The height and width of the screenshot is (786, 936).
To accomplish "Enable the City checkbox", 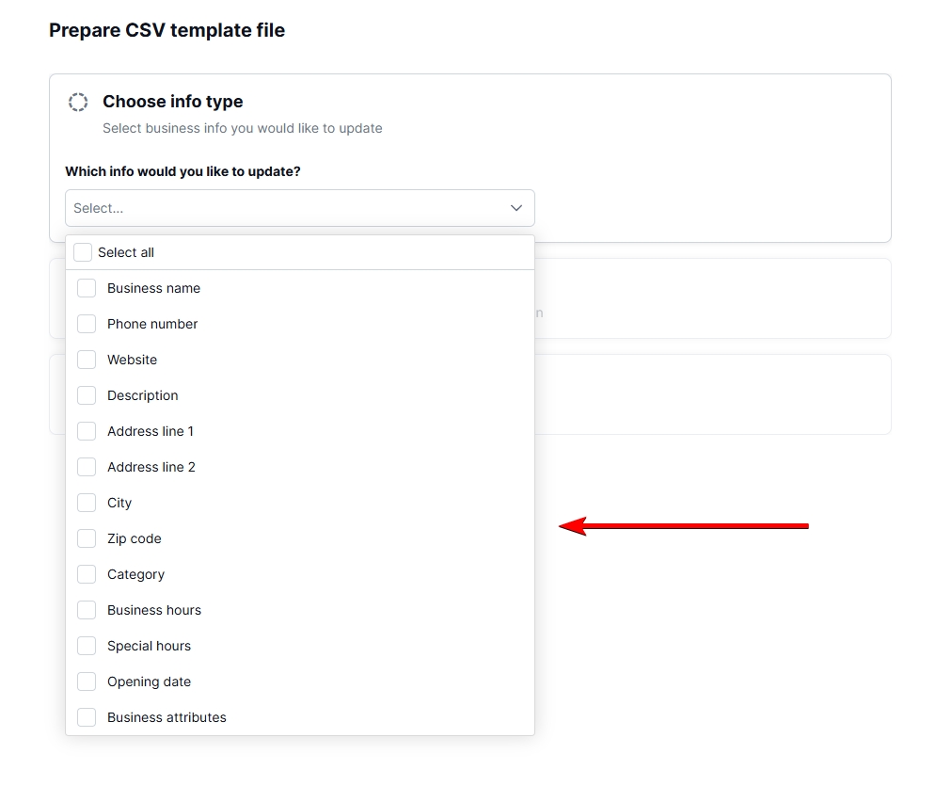I will [x=87, y=503].
